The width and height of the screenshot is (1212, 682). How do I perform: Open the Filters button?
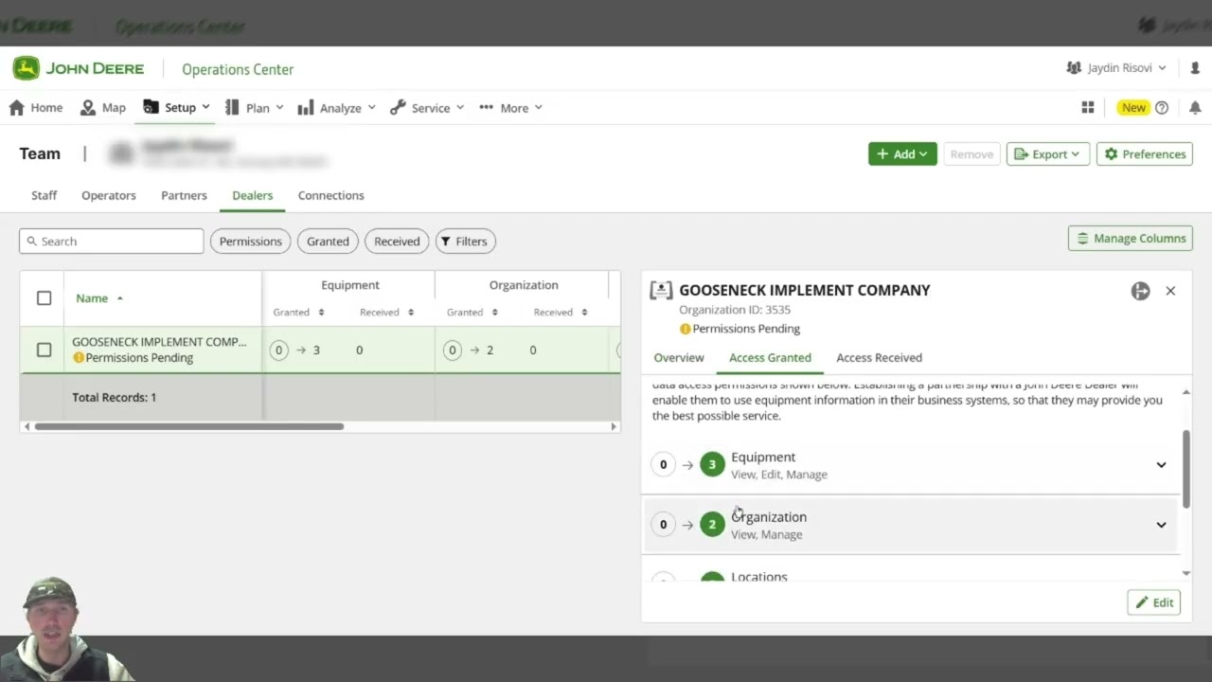(x=466, y=242)
